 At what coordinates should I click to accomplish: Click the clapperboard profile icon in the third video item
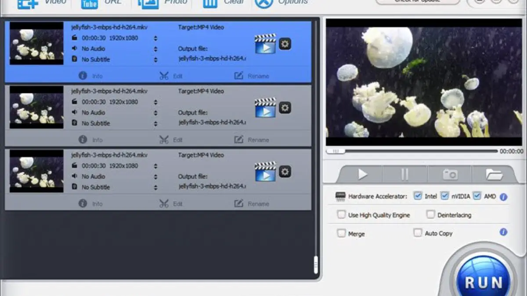265,172
